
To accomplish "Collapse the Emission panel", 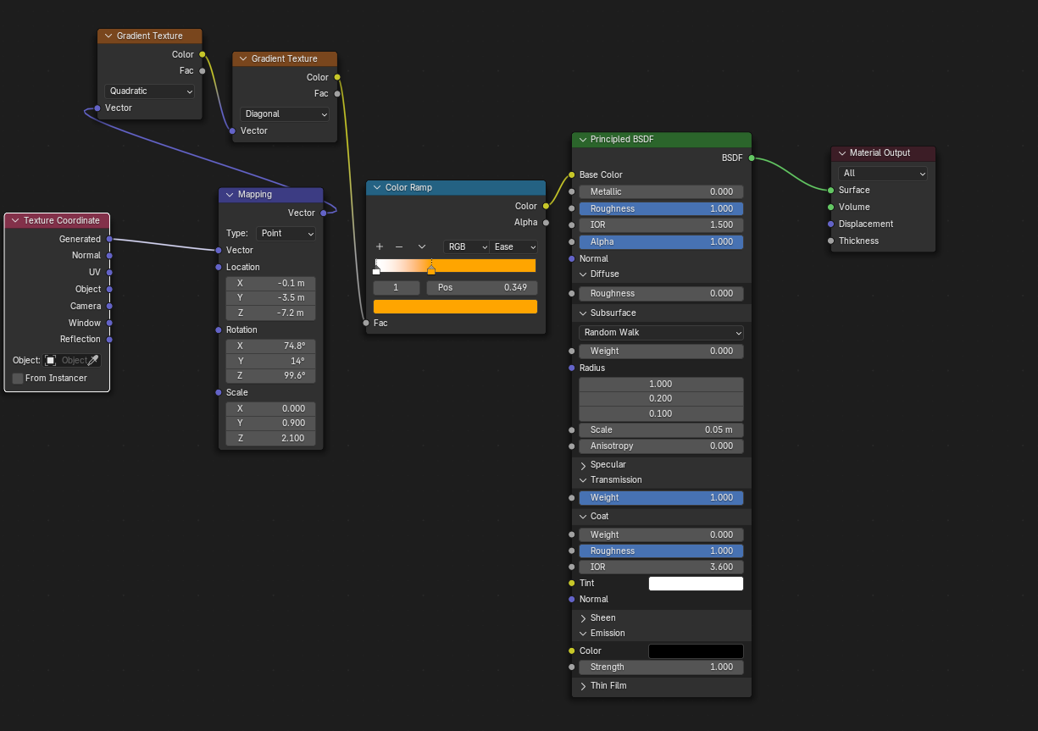I will pyautogui.click(x=583, y=633).
